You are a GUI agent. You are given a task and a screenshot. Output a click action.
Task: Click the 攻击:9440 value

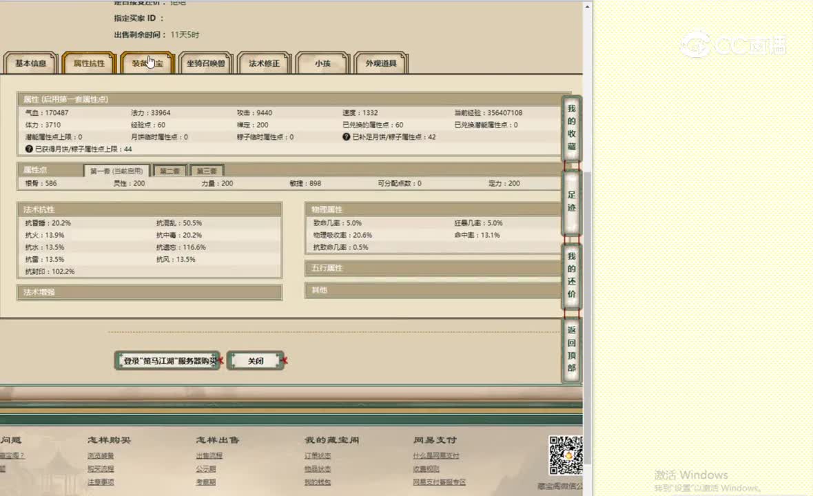pyautogui.click(x=254, y=112)
